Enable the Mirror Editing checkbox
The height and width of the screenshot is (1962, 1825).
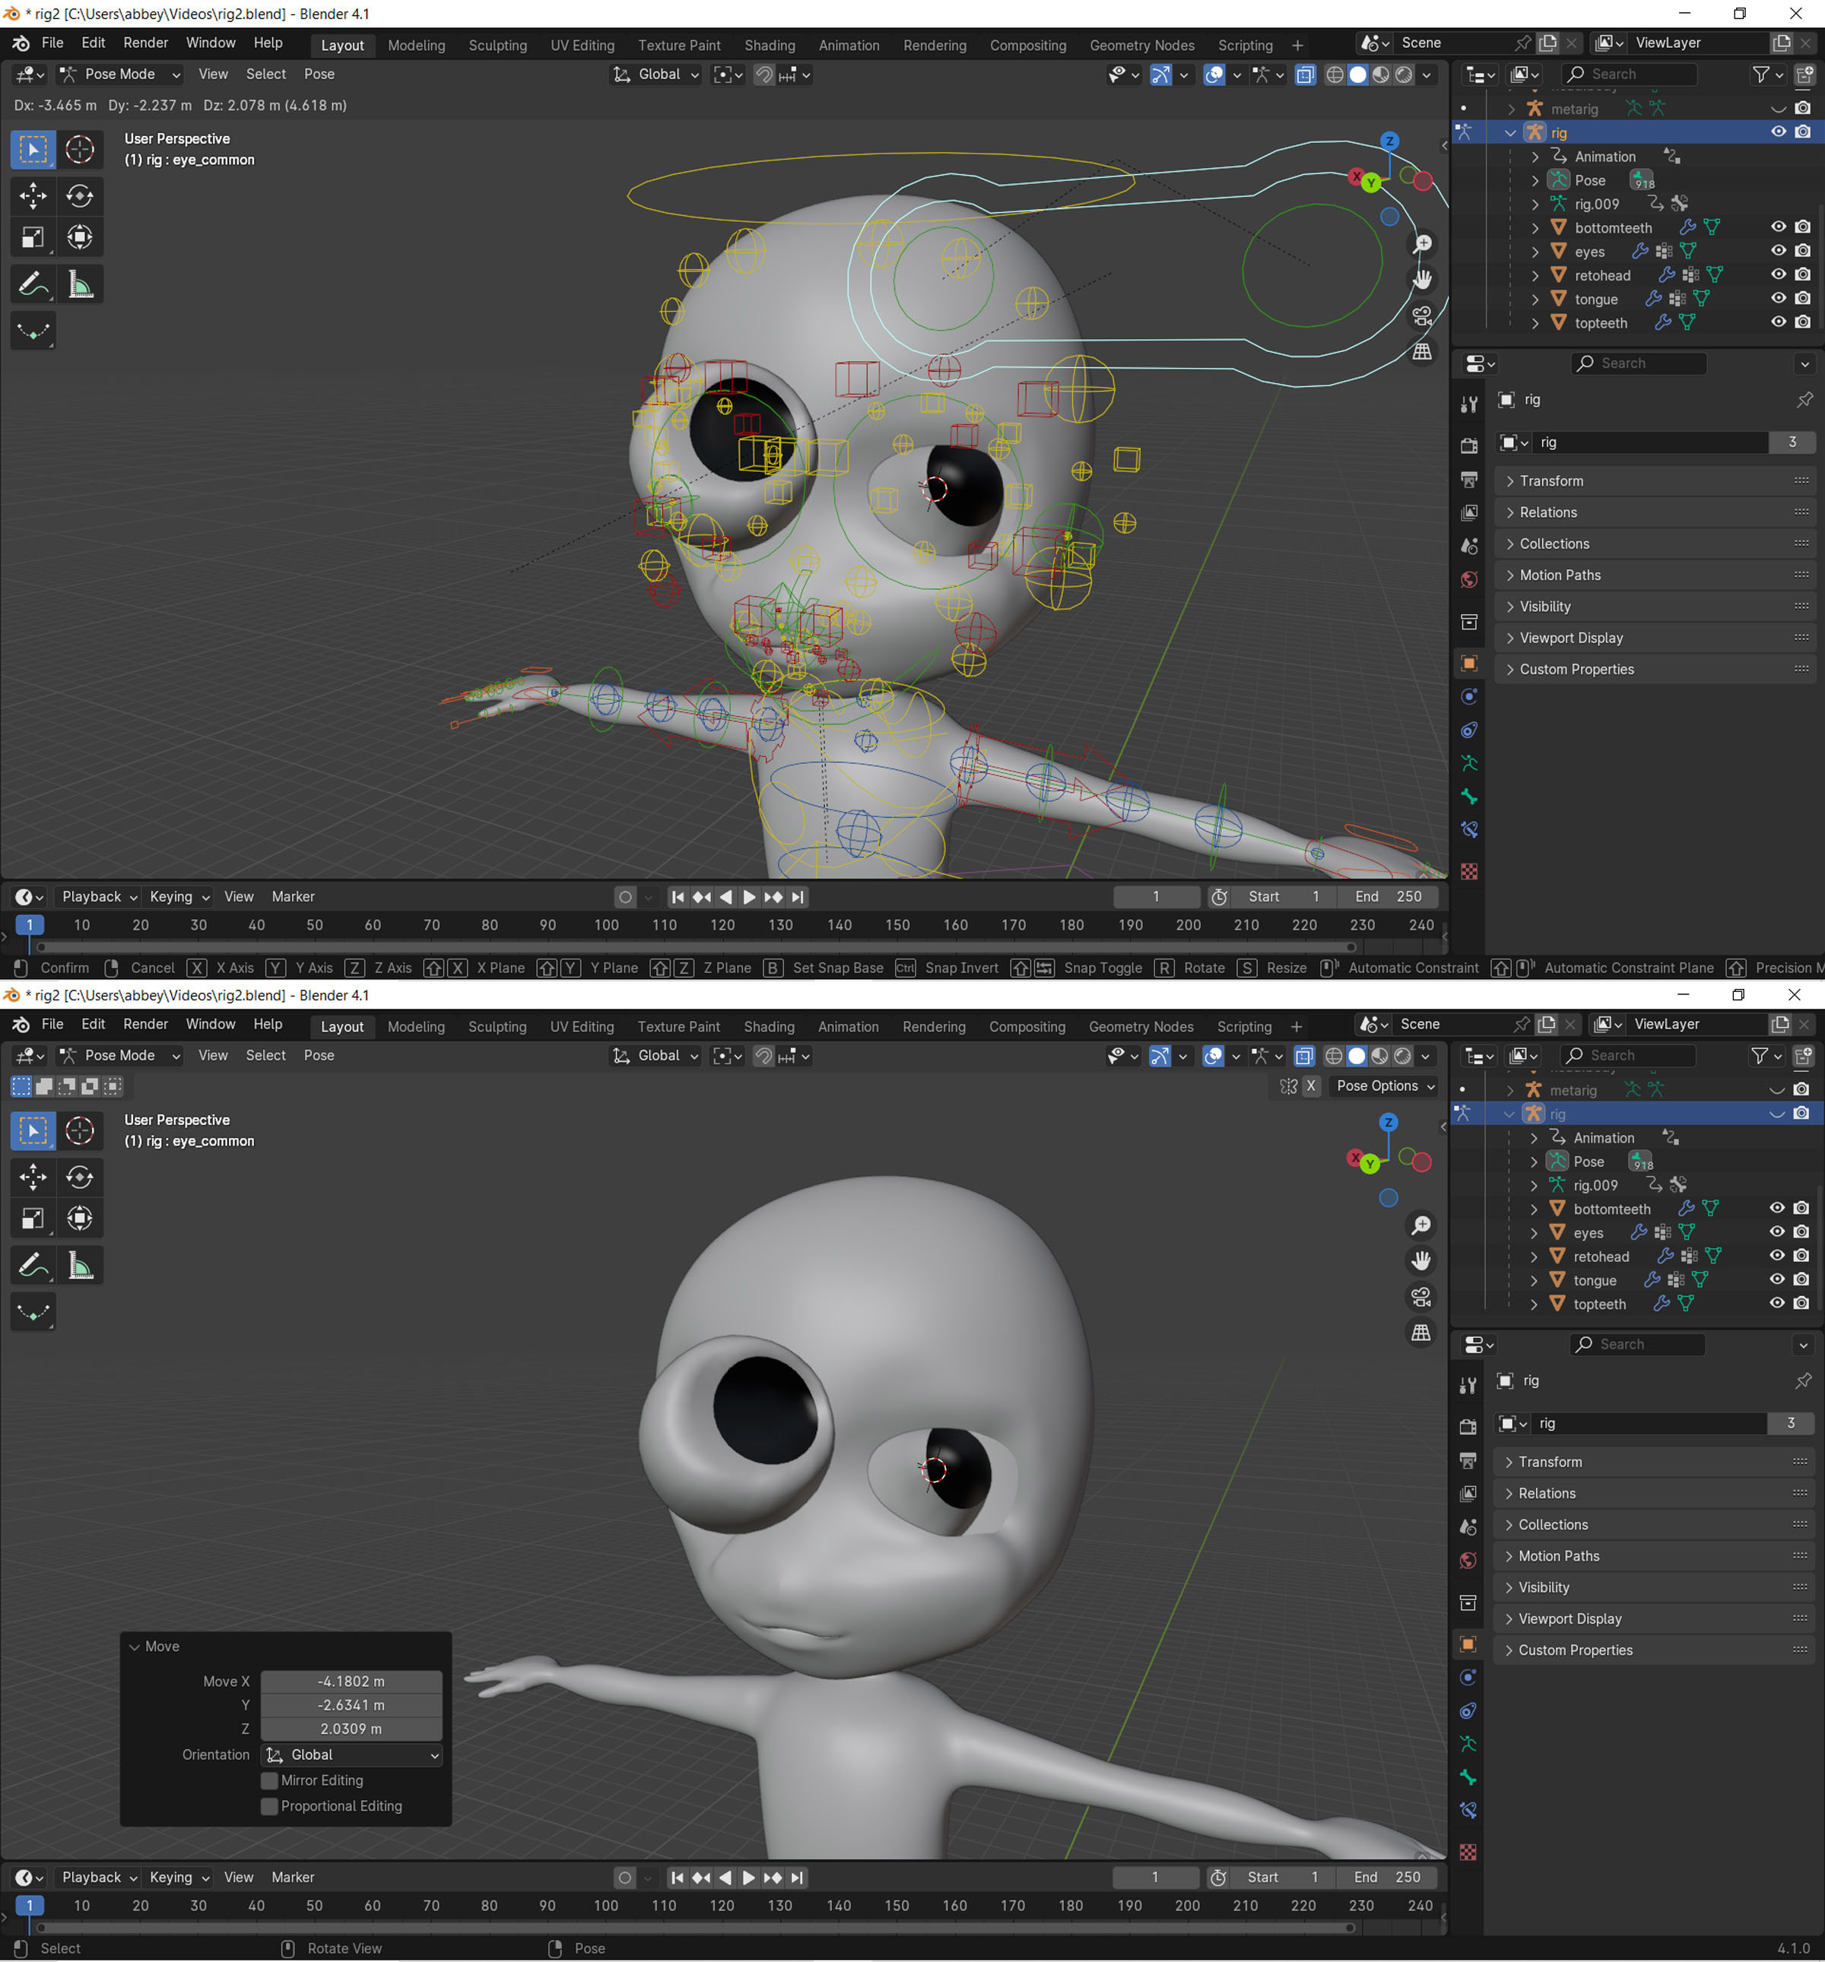click(269, 1780)
